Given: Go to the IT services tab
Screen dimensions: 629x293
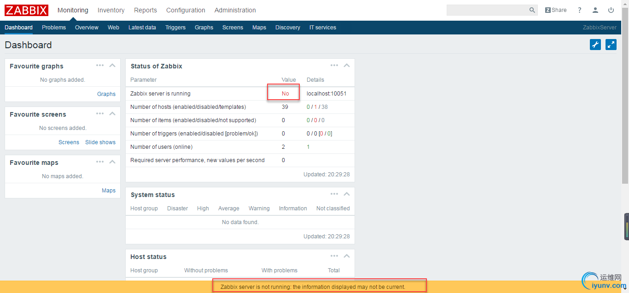Looking at the screenshot, I should [x=323, y=28].
